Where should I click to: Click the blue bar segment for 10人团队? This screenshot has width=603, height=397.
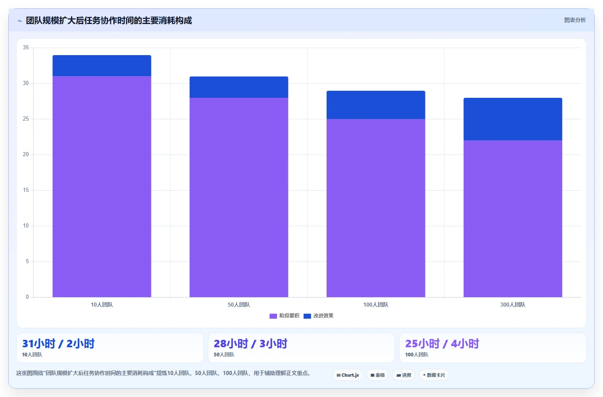coord(102,65)
